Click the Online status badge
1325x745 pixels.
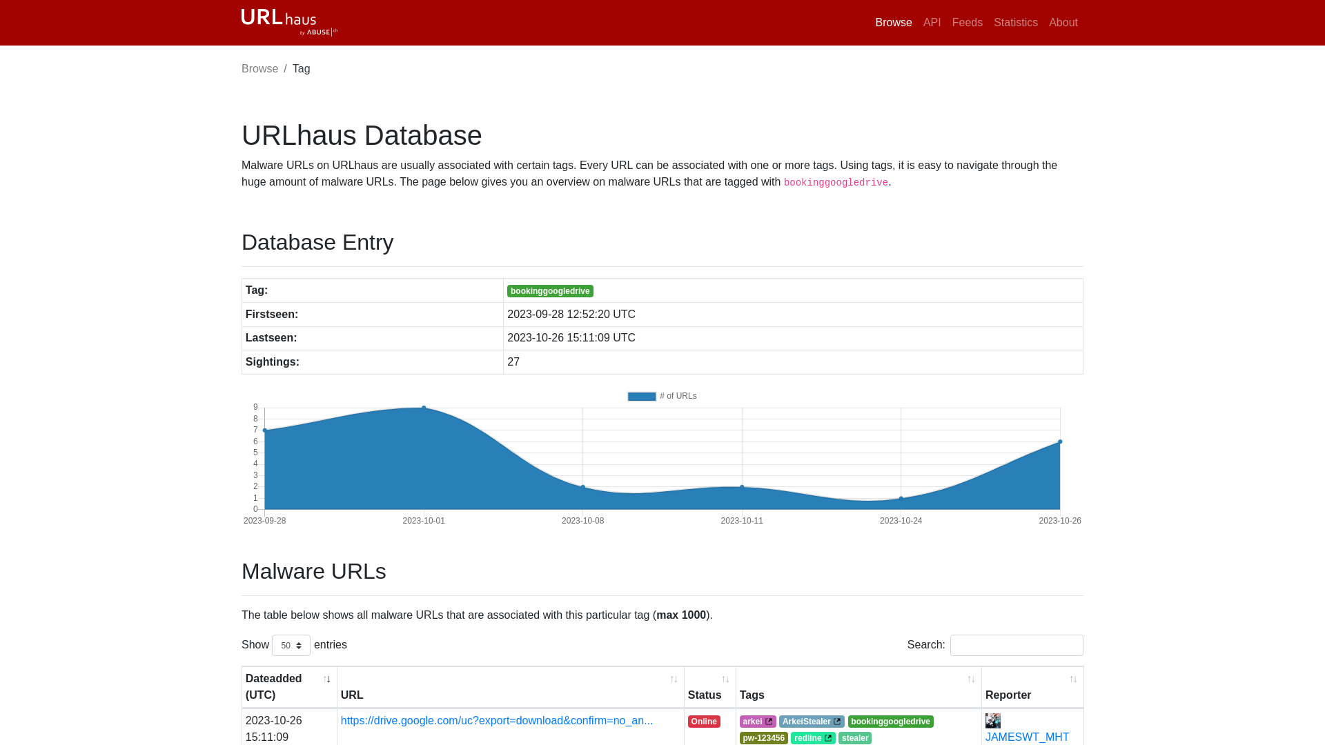point(704,722)
